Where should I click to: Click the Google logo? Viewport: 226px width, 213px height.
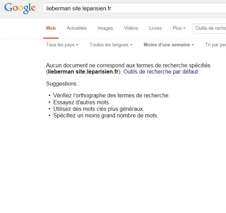[20, 9]
